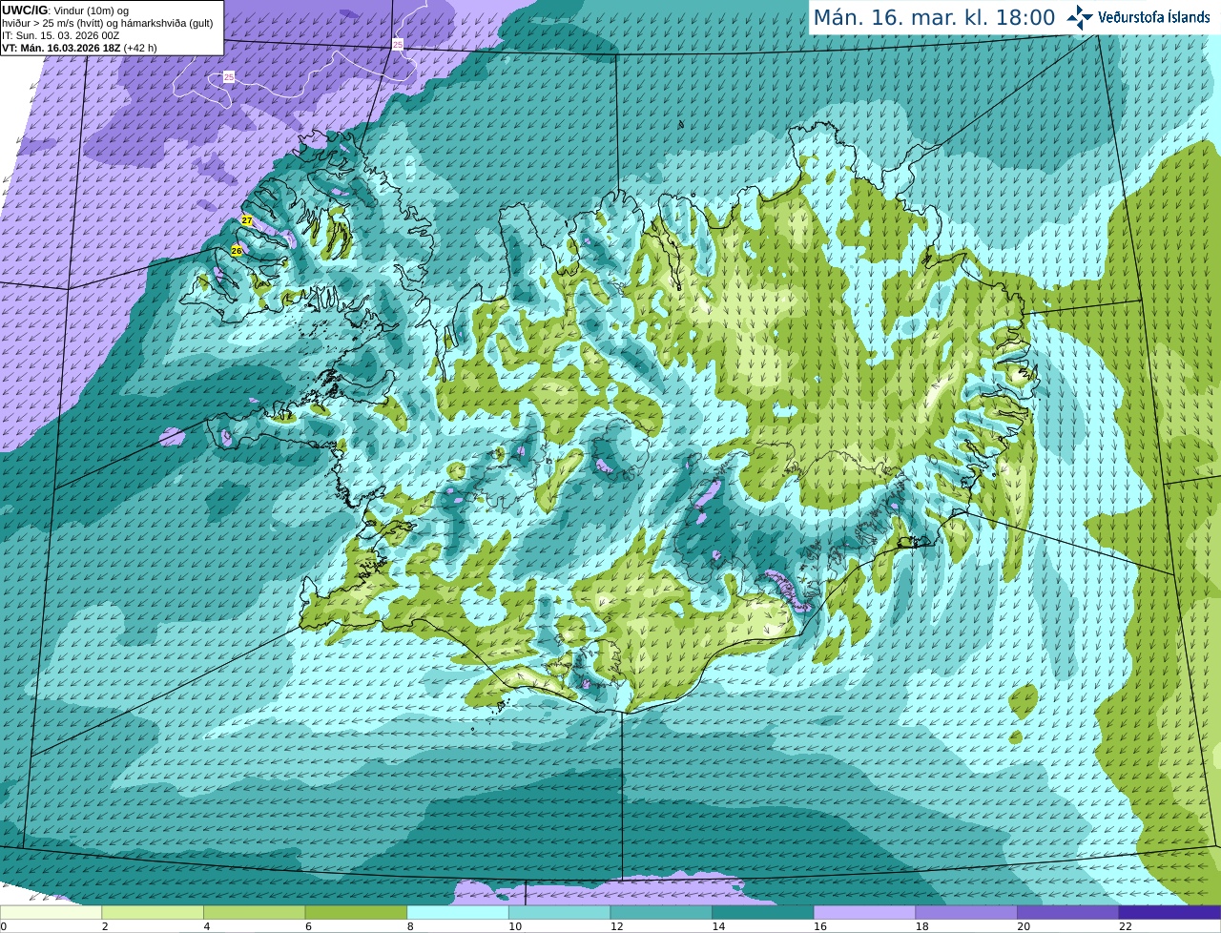
Task: Select the 18–20 m/s purple legend swatch
Action: [966, 912]
